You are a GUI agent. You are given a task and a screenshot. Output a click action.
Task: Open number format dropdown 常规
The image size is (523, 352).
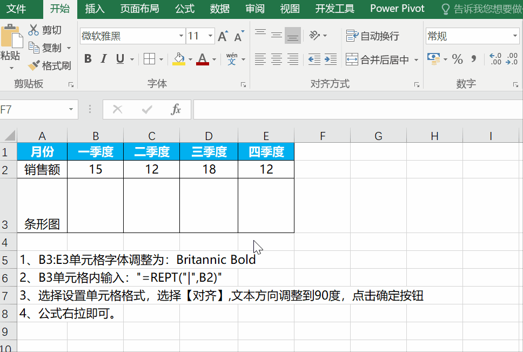point(515,36)
